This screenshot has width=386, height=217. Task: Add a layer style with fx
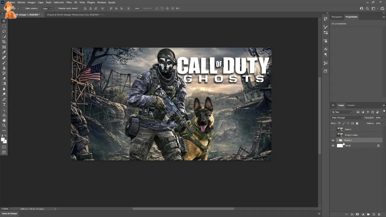click(352, 214)
